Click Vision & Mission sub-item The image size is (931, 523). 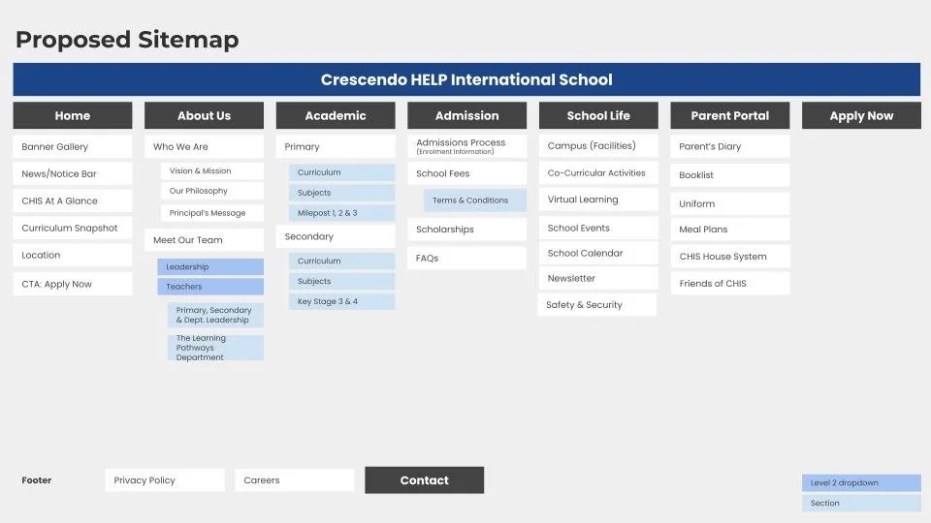(x=212, y=170)
